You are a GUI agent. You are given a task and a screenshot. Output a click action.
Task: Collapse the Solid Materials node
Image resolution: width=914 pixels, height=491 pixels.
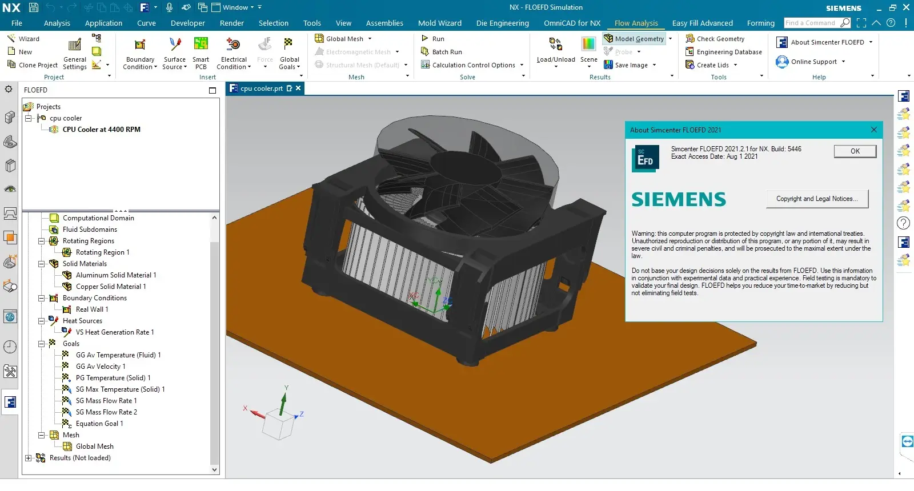41,264
